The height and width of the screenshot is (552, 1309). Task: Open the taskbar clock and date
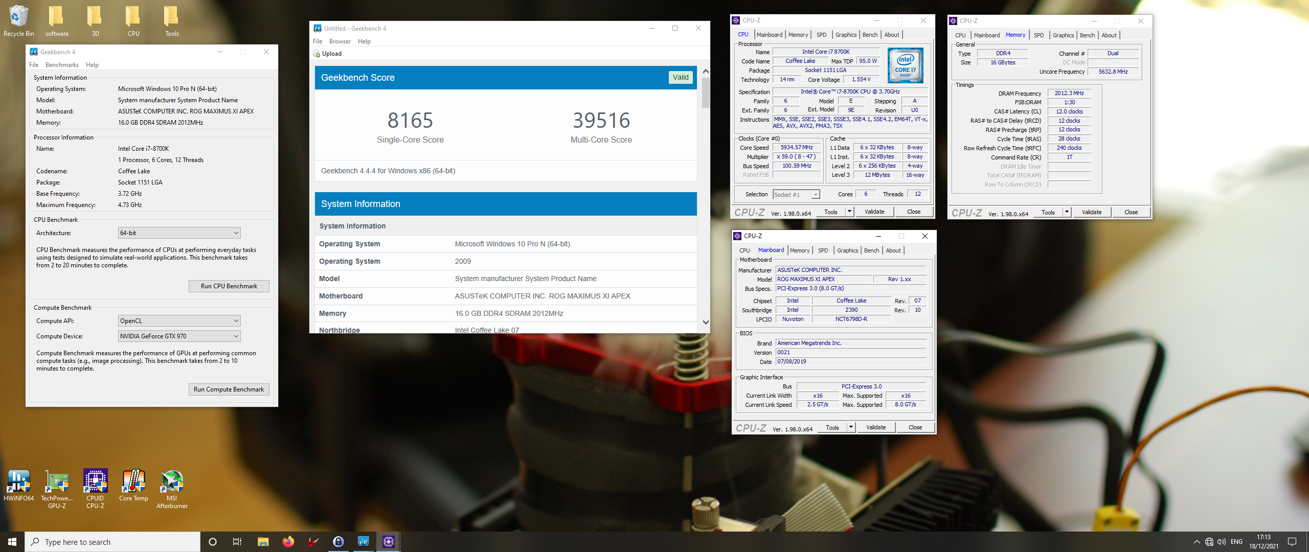point(1263,542)
